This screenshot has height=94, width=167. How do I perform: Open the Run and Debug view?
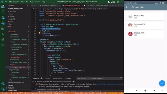click(x=3, y=23)
